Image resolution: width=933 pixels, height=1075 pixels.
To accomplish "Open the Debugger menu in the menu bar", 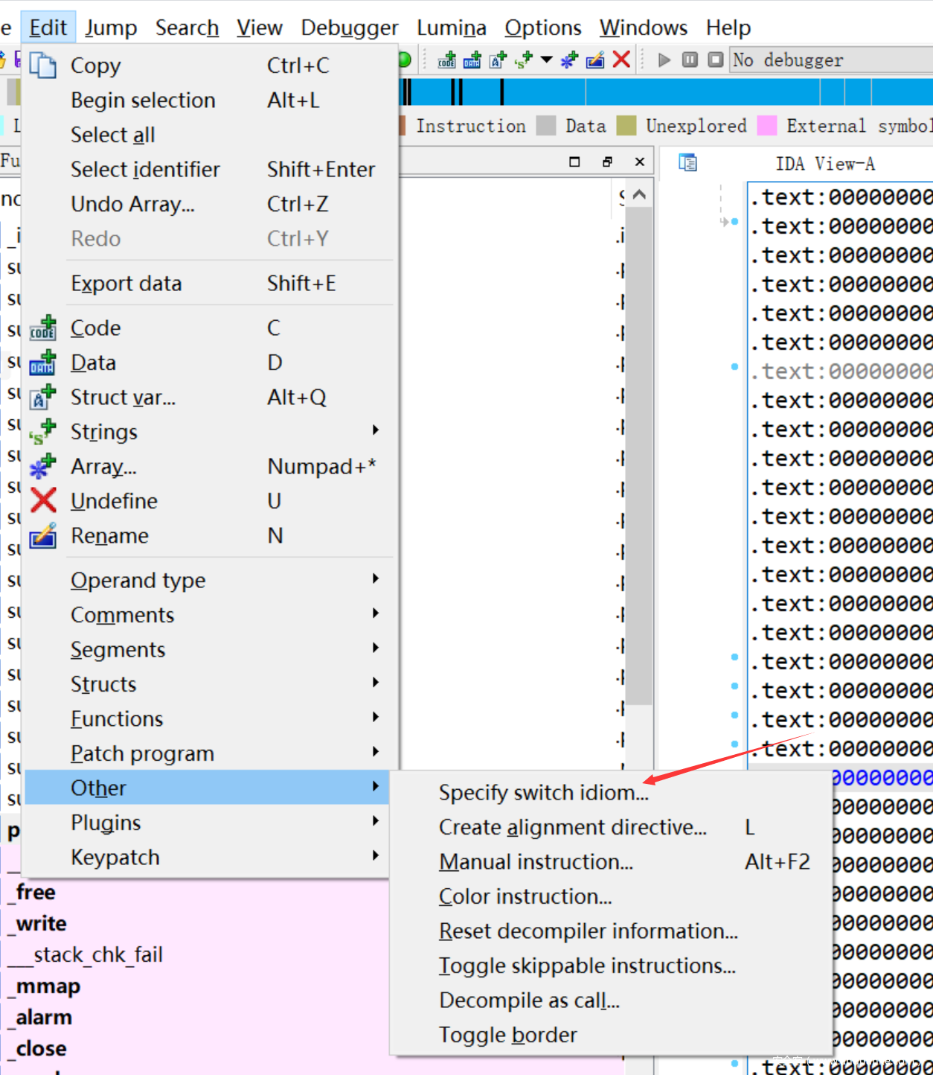I will tap(349, 28).
